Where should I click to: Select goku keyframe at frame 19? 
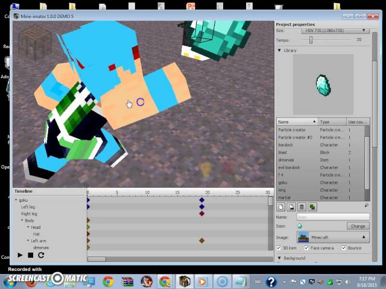202,200
